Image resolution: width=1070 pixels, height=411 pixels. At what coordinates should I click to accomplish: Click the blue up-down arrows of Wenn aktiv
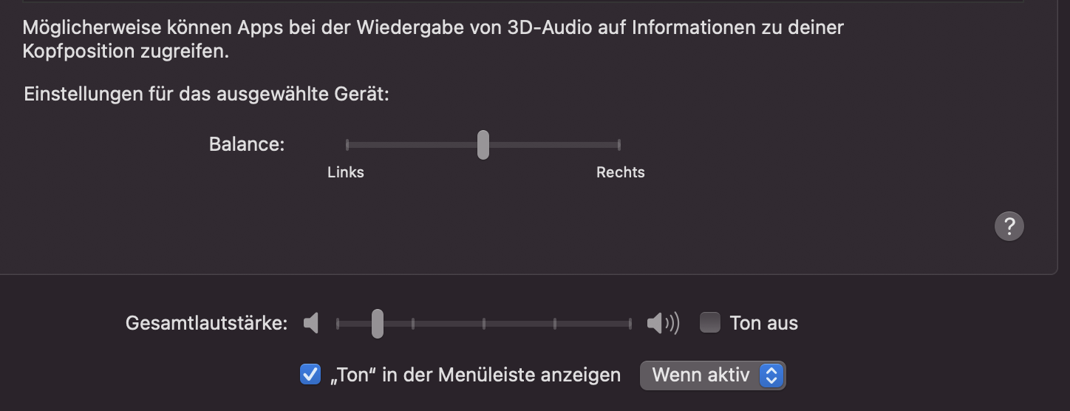pyautogui.click(x=771, y=375)
